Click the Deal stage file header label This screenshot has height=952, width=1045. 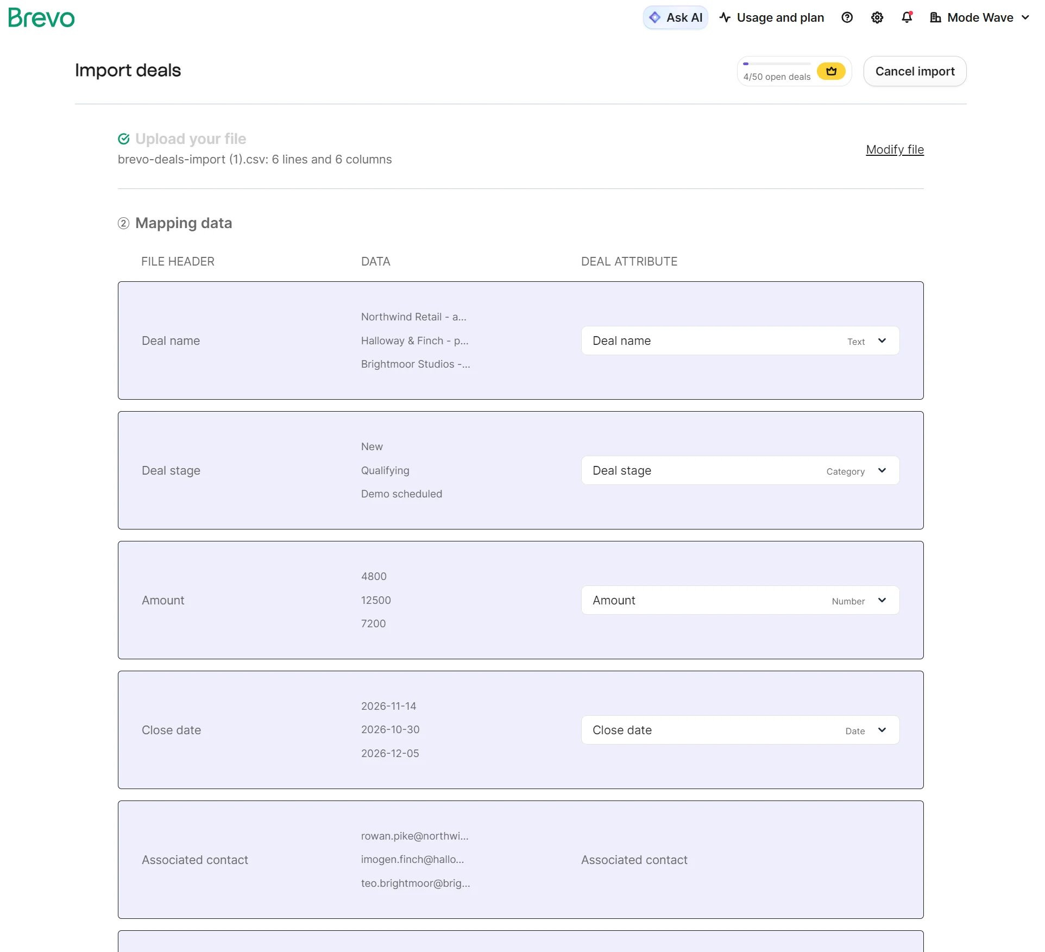tap(171, 470)
